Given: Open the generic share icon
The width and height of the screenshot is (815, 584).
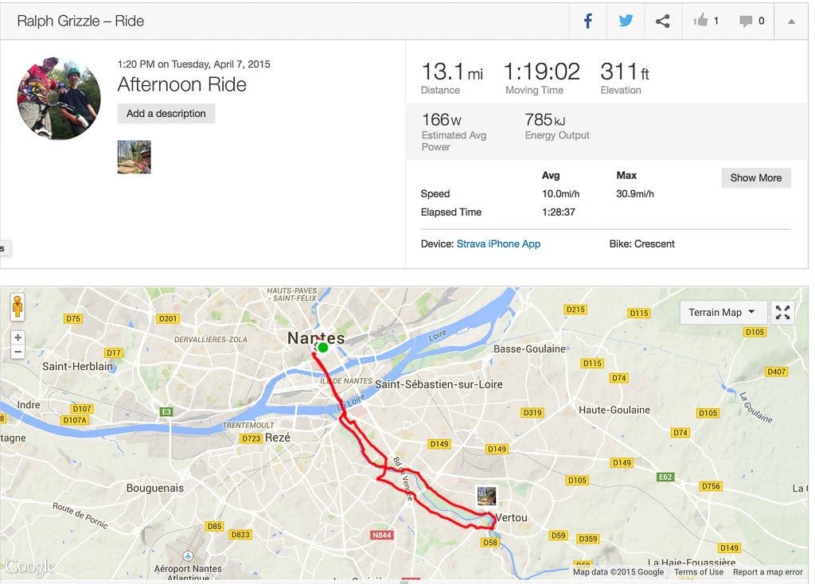Looking at the screenshot, I should point(663,21).
